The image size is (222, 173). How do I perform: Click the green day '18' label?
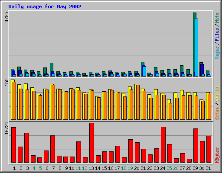[x=124, y=168]
